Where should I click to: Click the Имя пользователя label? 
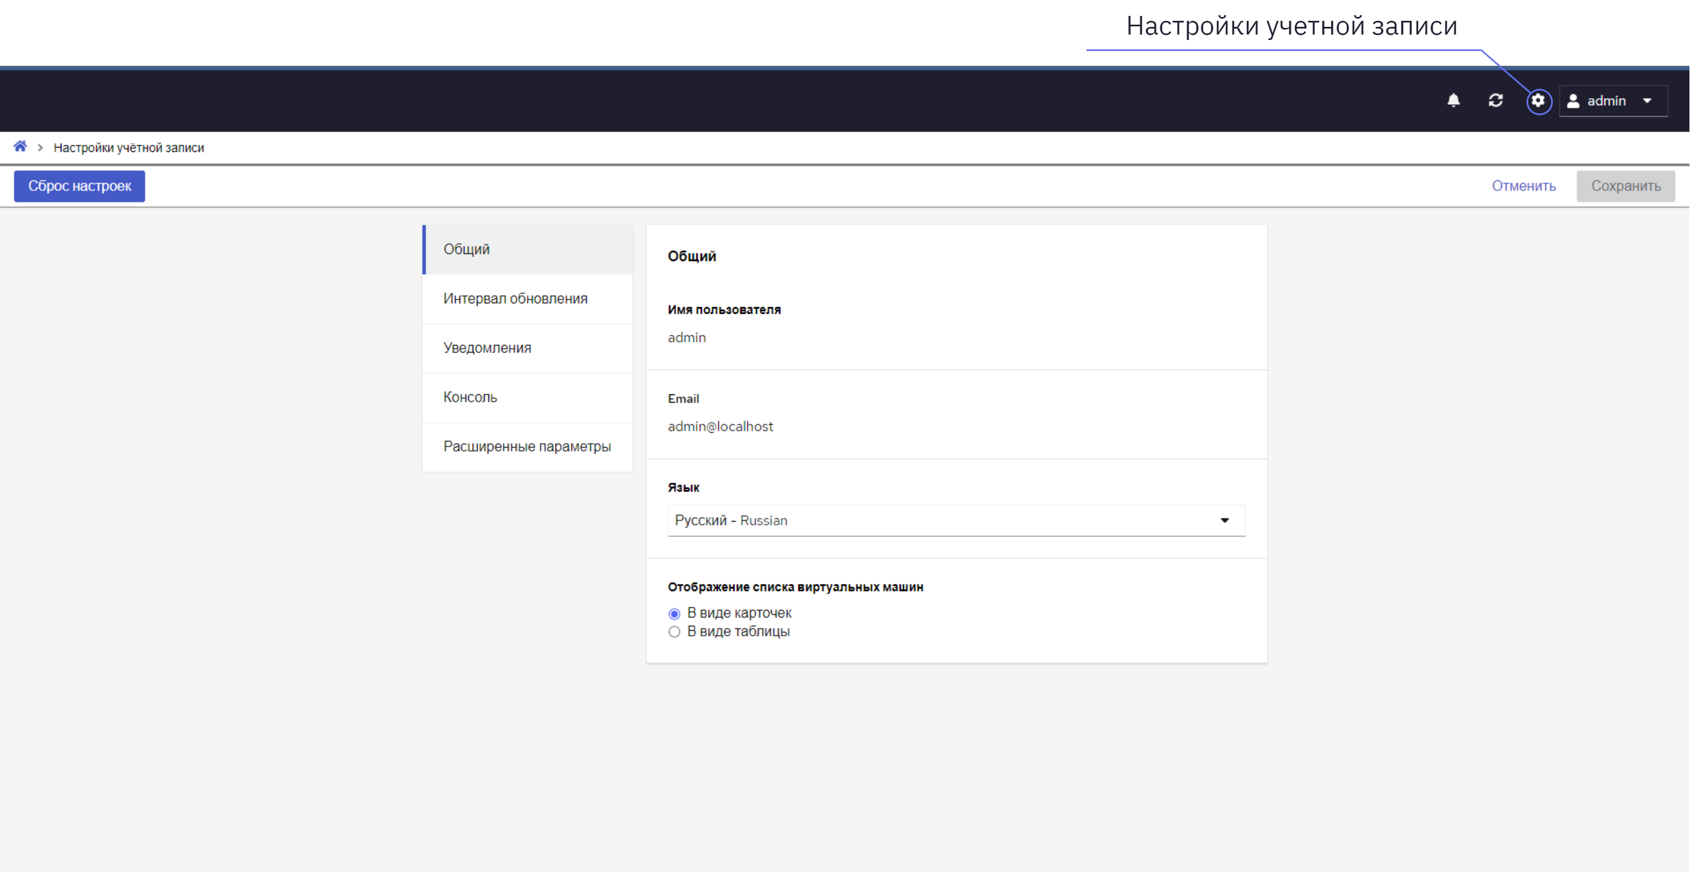pos(724,310)
